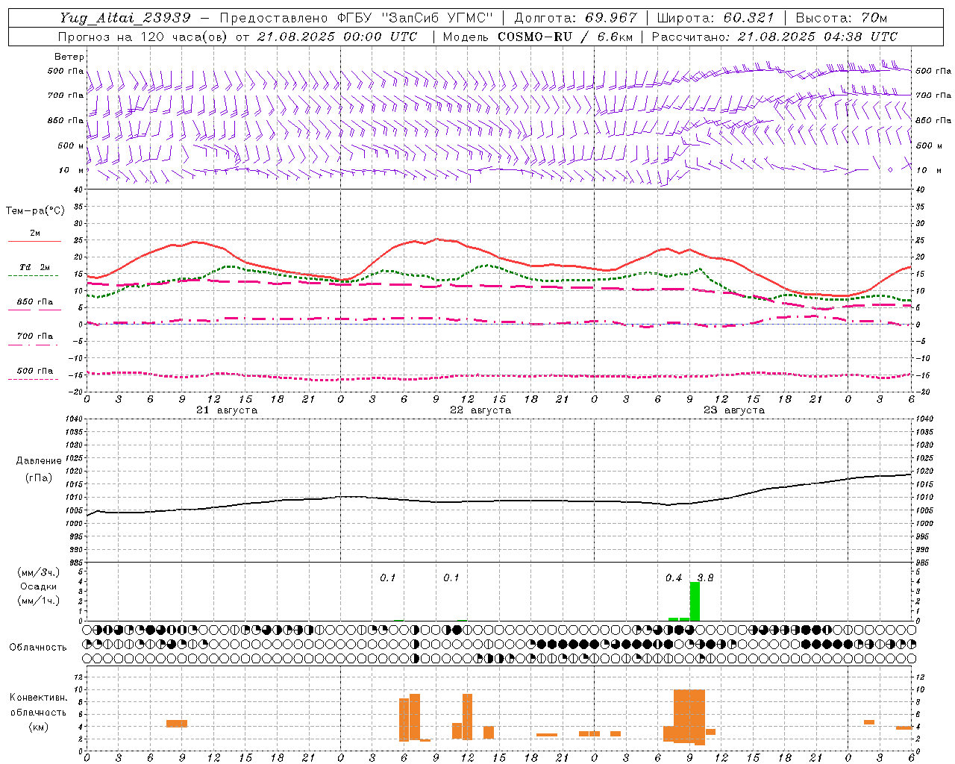955x764 pixels.
Task: Click the widest orange convective bar on 23 августа
Action: click(x=689, y=716)
